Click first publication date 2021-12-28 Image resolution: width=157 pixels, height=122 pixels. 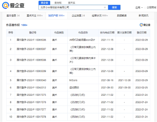(x=124, y=80)
